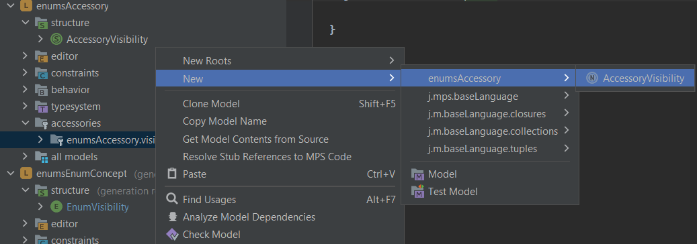This screenshot has width=697, height=244.
Task: Expand the typesystem aspect node
Action: 26,107
